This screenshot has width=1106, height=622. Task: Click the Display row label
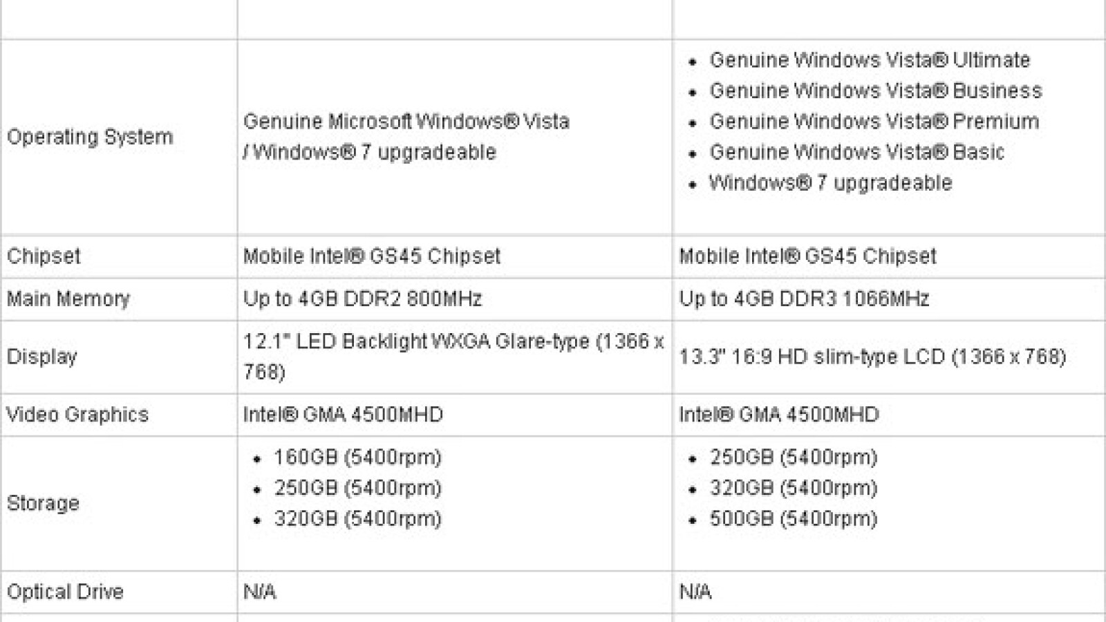coord(41,357)
